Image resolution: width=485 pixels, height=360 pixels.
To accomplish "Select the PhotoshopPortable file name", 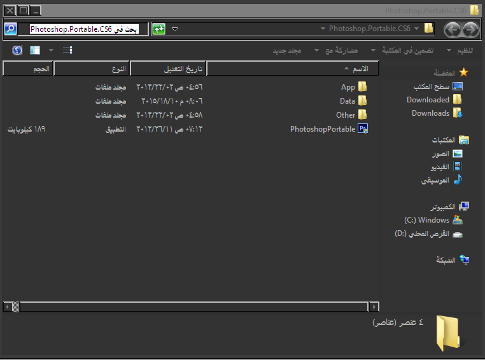I will [x=323, y=129].
